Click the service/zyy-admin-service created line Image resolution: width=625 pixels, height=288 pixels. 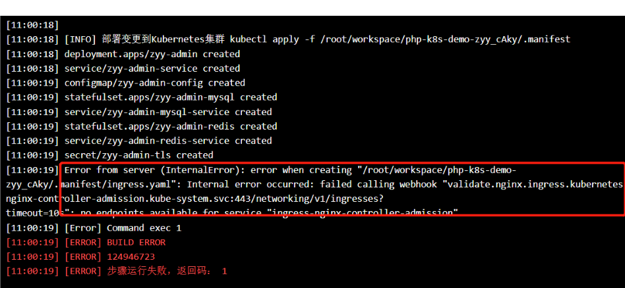coord(123,68)
